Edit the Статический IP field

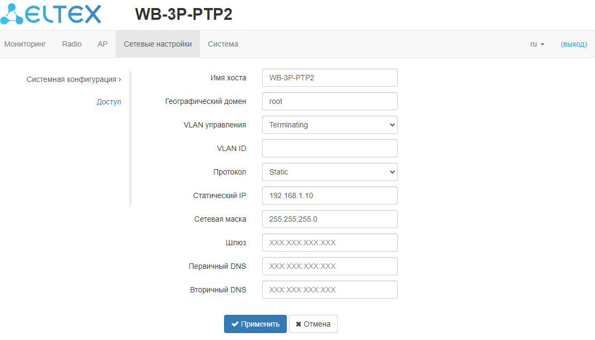click(x=330, y=195)
